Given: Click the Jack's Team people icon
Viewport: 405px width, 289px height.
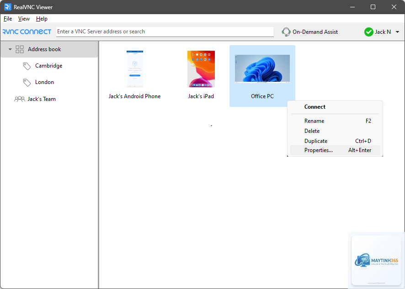Looking at the screenshot, I should 20,99.
